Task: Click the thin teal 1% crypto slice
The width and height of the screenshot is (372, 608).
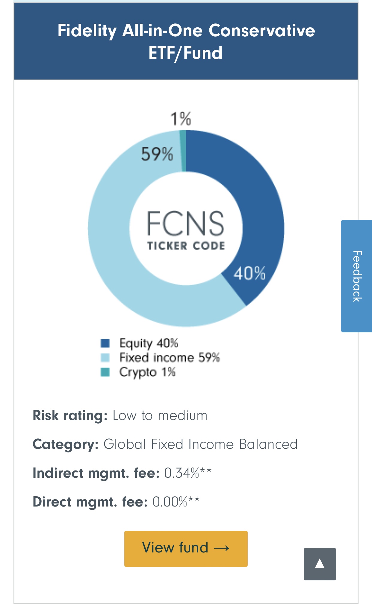Action: point(183,150)
